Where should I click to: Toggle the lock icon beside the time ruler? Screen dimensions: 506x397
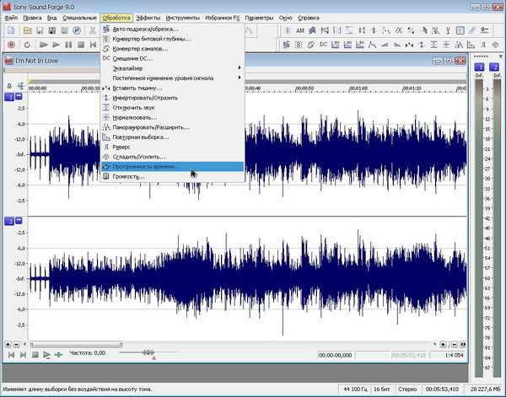pyautogui.click(x=9, y=86)
